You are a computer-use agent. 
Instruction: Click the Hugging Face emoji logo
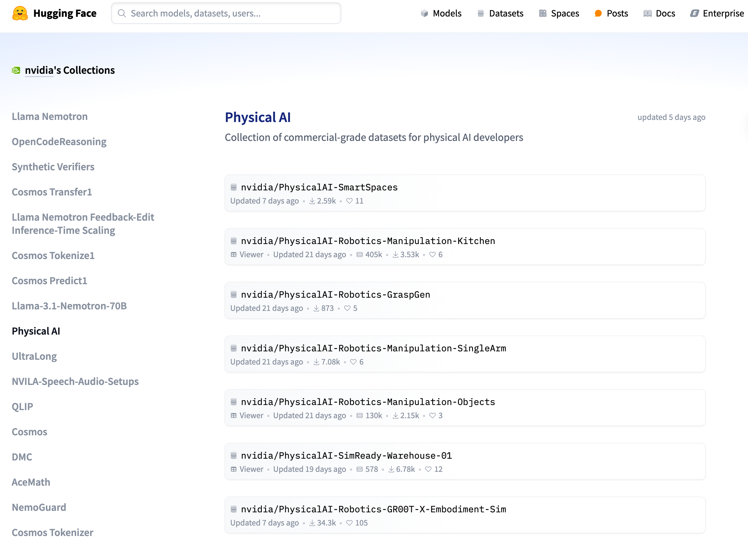(x=20, y=13)
